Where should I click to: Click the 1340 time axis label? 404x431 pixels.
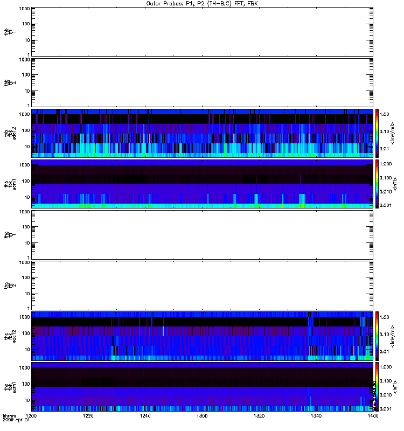(x=316, y=415)
